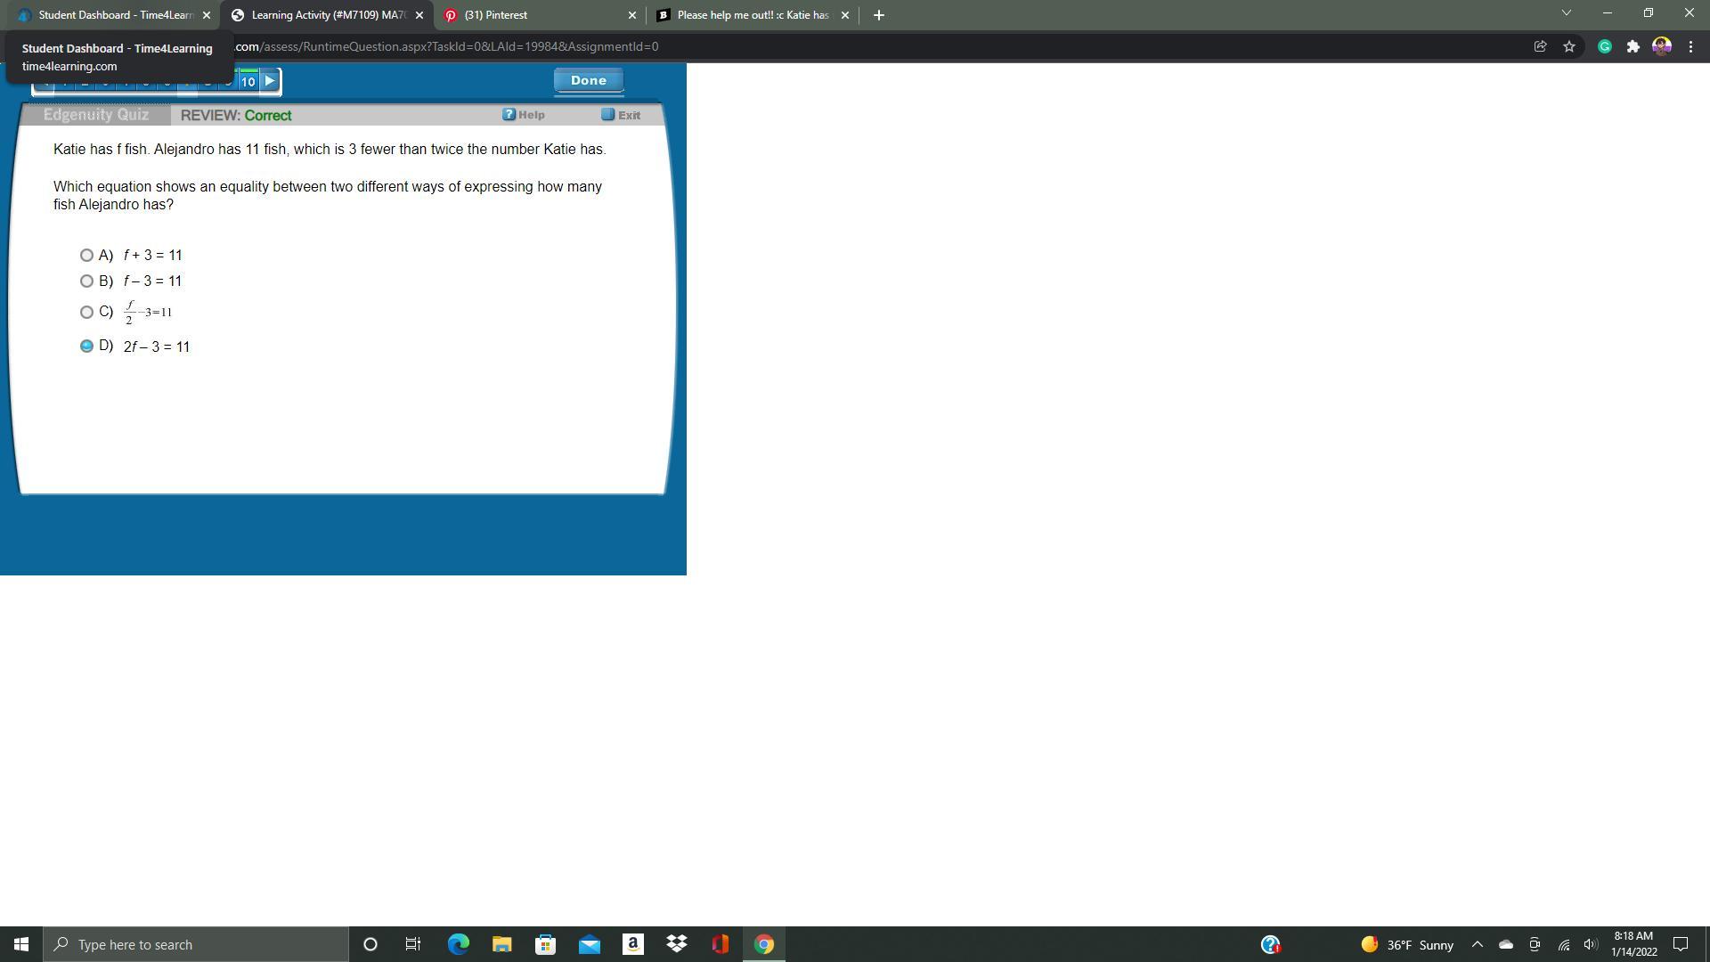Click the Type here to search box
Viewport: 1710px width, 962px height.
[196, 944]
